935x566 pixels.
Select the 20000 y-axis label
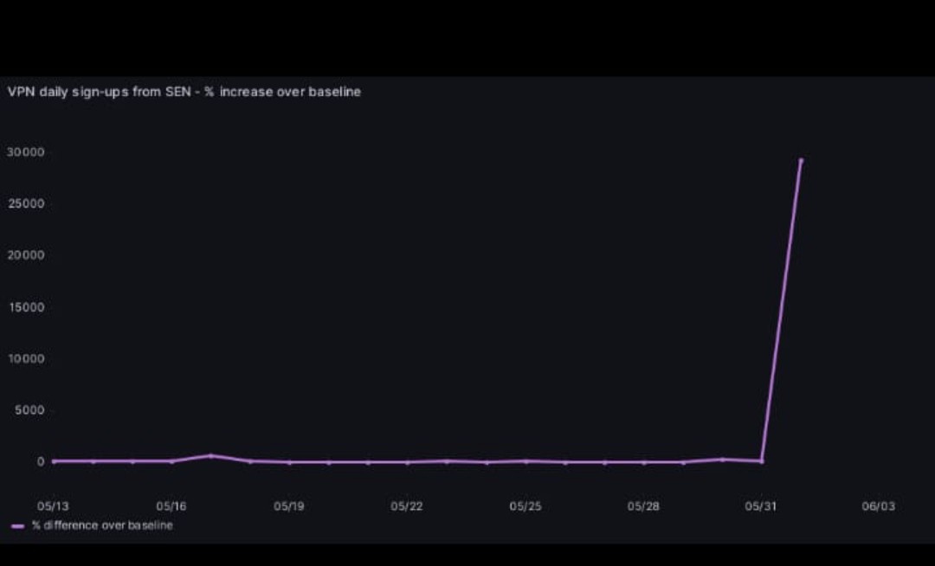27,255
